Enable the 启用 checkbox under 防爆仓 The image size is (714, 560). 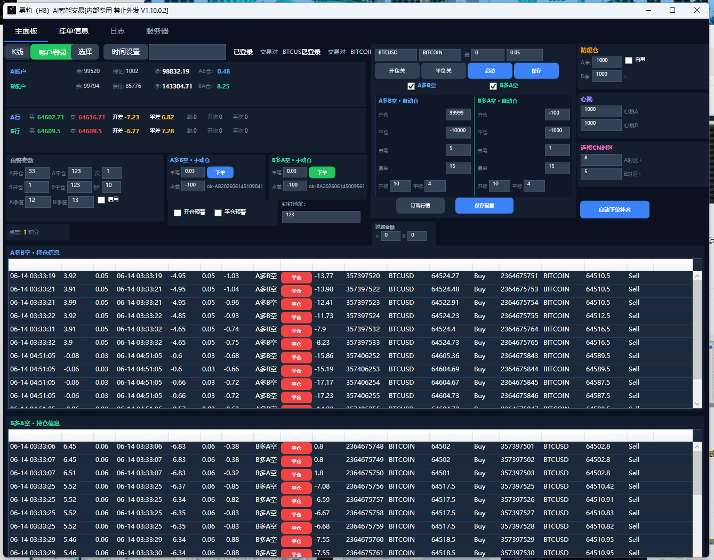[x=629, y=60]
